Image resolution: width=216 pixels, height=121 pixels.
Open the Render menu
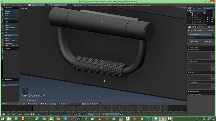click(13, 5)
